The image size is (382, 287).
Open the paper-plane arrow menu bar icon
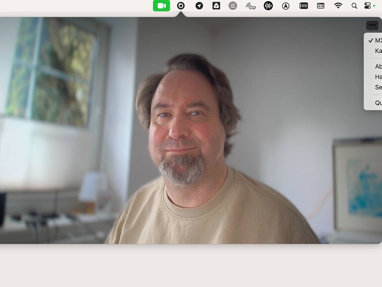tap(199, 5)
